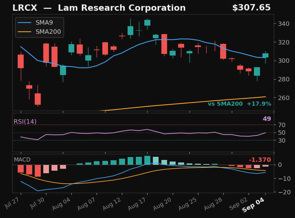Click the Aug 17 date label
Viewport: 295px width, 218px height.
[x=137, y=204]
